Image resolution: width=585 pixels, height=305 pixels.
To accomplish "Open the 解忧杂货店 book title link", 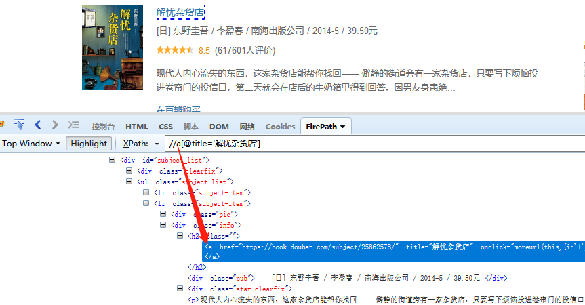I will point(180,13).
